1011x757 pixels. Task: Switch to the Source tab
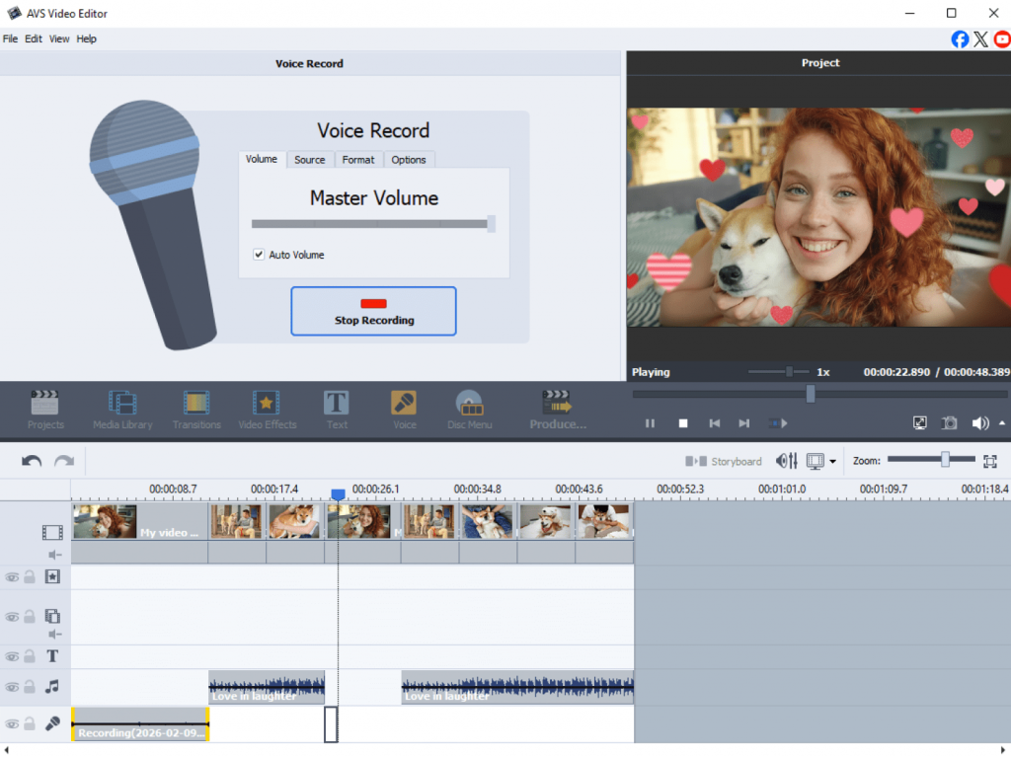309,160
